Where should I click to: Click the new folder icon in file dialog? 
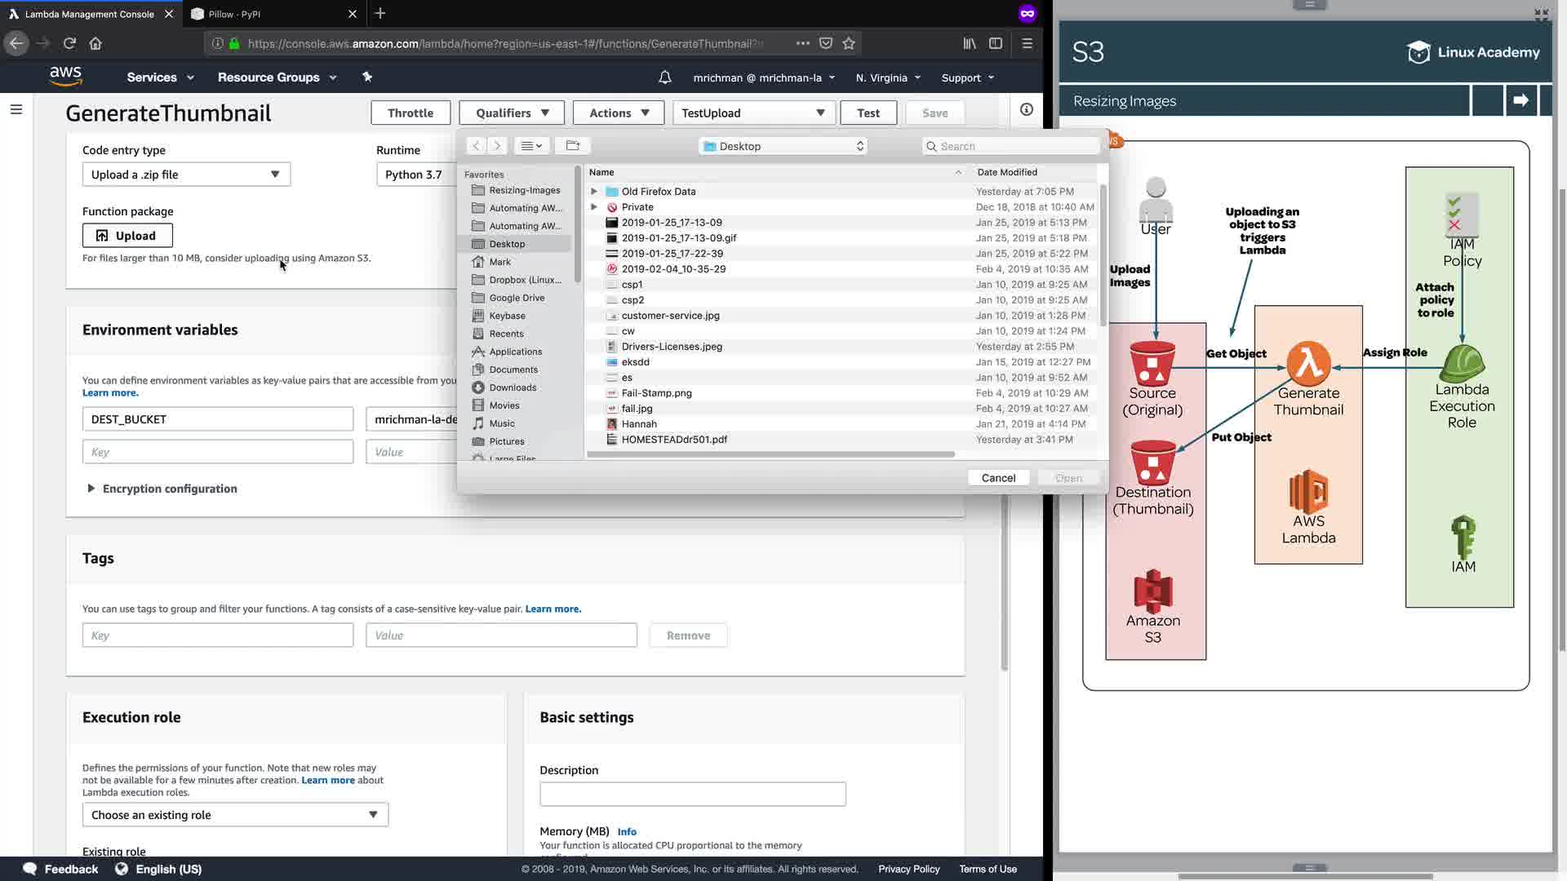click(x=573, y=146)
